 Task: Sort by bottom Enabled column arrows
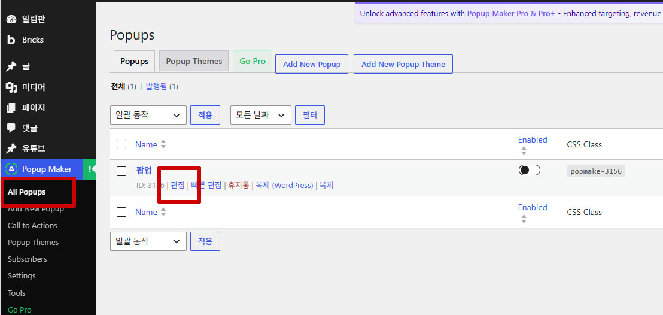point(524,219)
